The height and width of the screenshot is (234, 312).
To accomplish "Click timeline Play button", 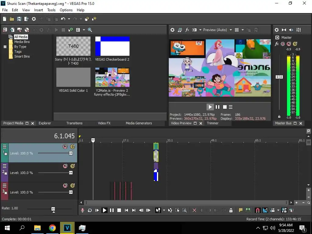I will (104, 210).
